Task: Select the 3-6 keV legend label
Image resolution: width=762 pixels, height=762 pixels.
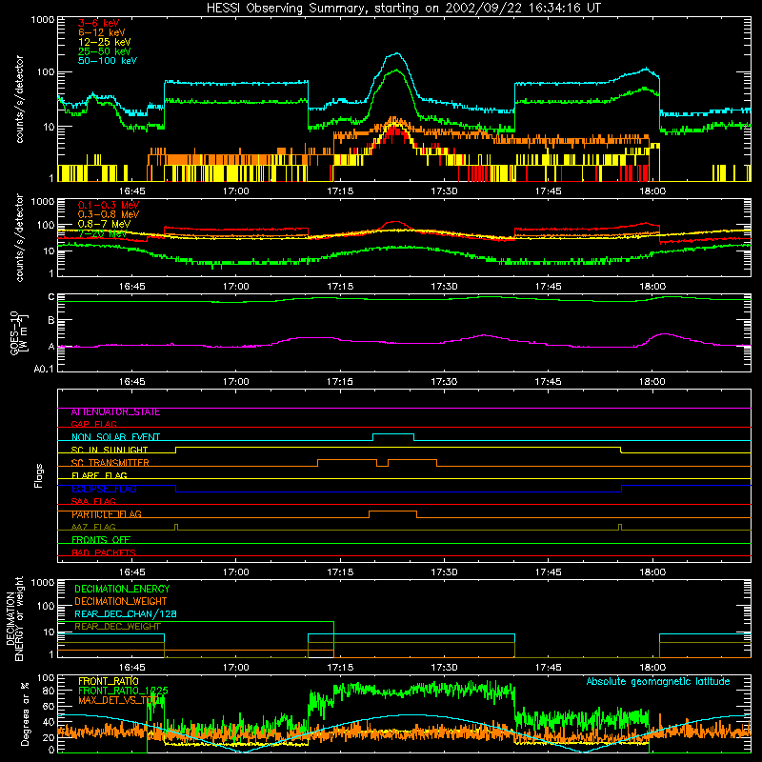Action: tap(98, 23)
